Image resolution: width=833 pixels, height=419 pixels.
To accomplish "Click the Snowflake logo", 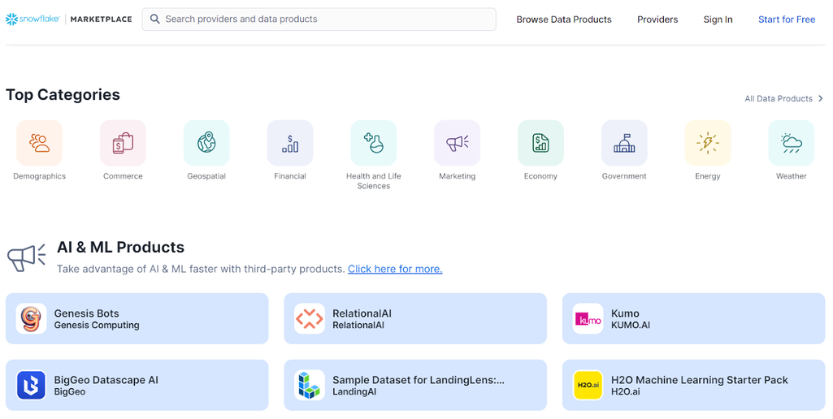I will 33,19.
